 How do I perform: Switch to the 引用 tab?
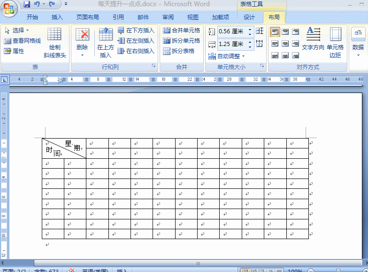(118, 17)
